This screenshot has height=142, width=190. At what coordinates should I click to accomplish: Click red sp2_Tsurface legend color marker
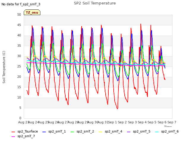coord(13,132)
